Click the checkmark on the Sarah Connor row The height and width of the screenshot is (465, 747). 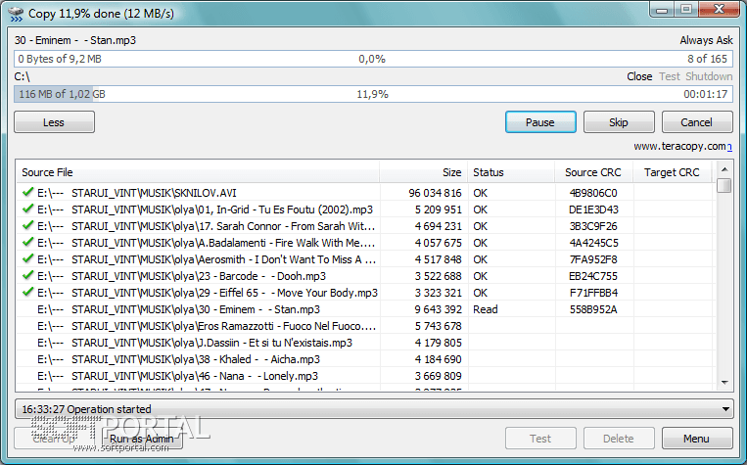coord(28,225)
